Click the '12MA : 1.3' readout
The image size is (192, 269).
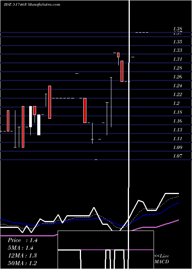coord(22,256)
